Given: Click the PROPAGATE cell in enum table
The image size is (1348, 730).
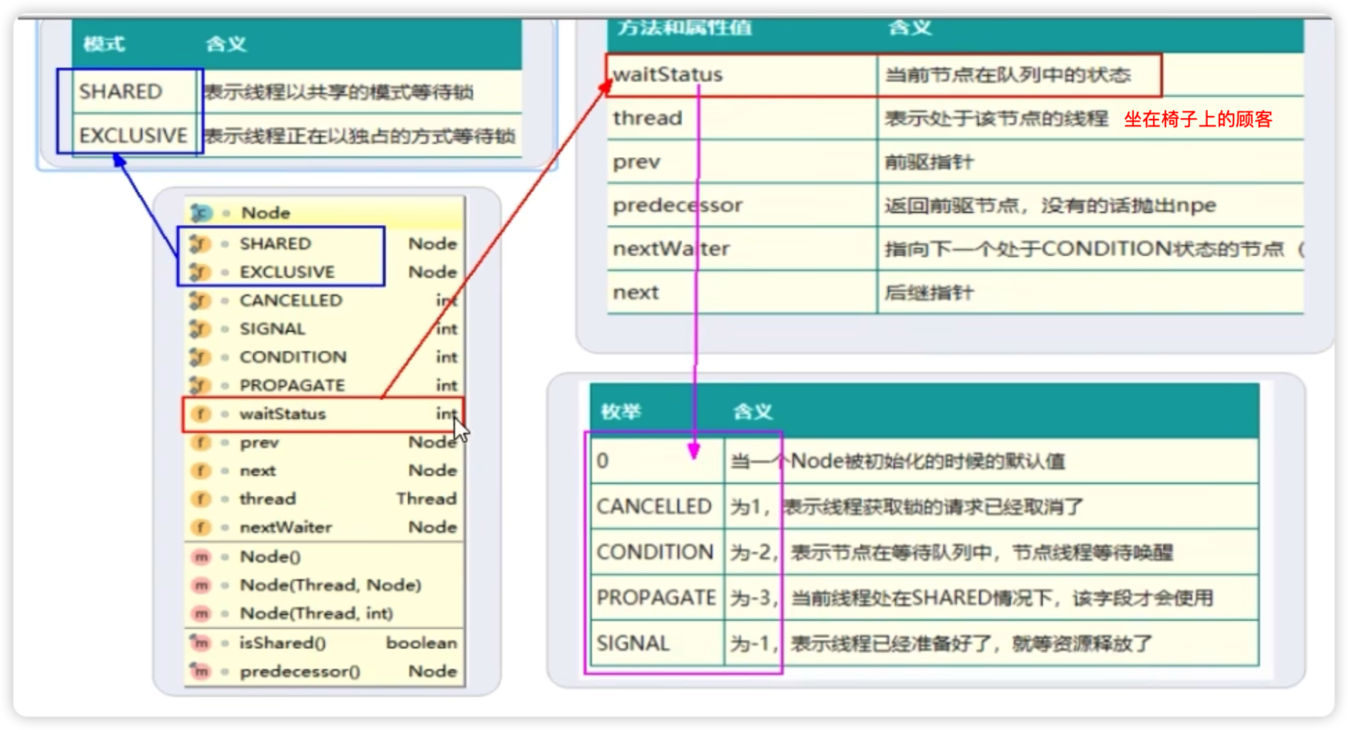Looking at the screenshot, I should click(657, 597).
